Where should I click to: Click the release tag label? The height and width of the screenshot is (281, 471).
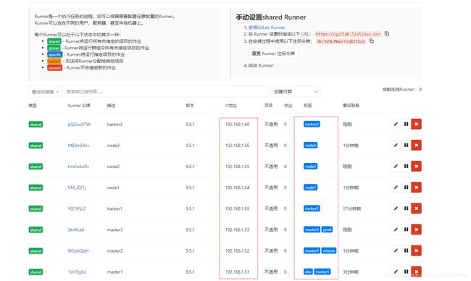[x=329, y=251]
